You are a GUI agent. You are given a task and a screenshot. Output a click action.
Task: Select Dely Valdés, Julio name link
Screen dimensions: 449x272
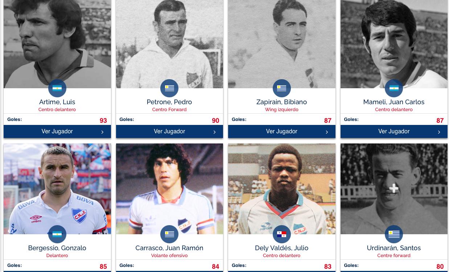click(x=282, y=248)
